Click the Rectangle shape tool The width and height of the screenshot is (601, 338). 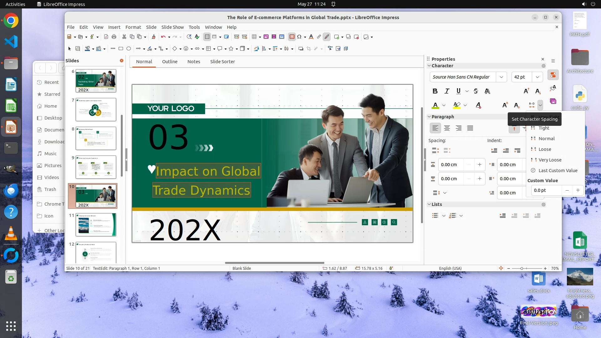pos(121,49)
